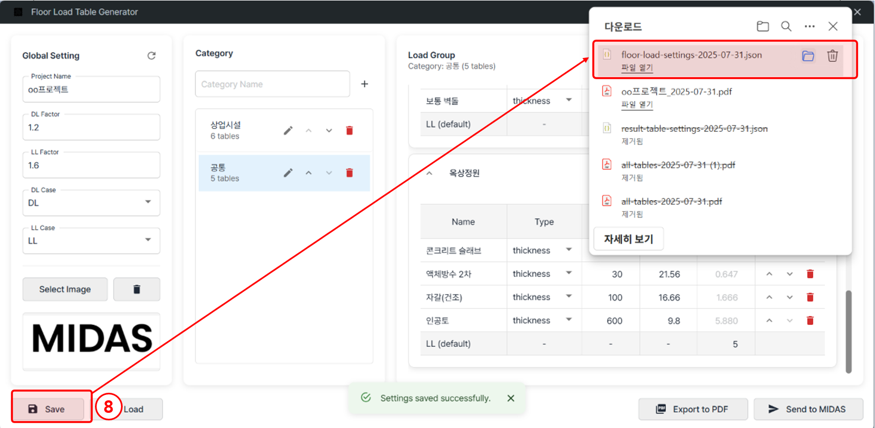Click the Category Name input field
Screen dimensions: 875x428
pyautogui.click(x=272, y=84)
